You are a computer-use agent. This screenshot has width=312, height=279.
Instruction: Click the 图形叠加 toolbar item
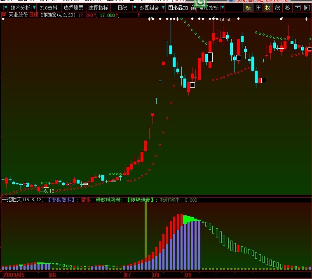click(x=178, y=8)
